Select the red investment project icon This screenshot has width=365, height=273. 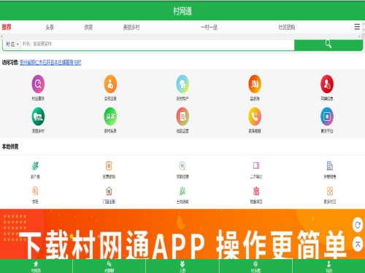point(256,191)
